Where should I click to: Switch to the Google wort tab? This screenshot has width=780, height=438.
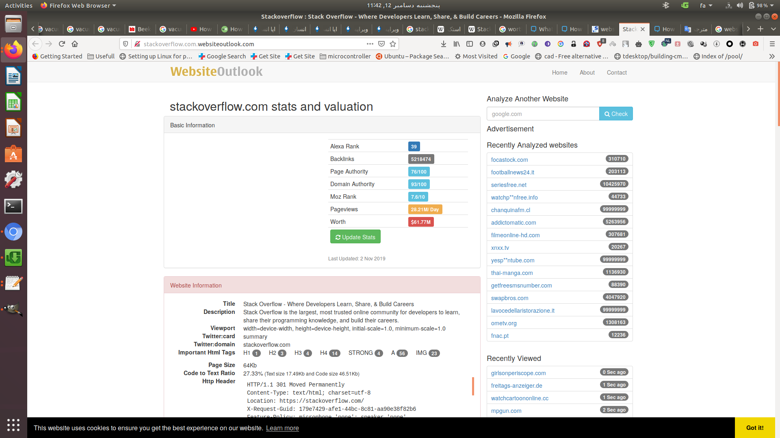[x=510, y=29]
